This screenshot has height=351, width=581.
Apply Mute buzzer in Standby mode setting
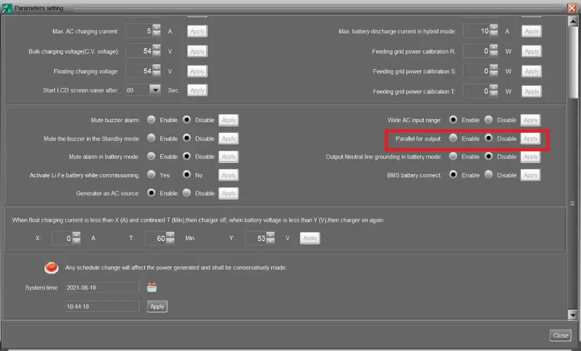point(229,138)
